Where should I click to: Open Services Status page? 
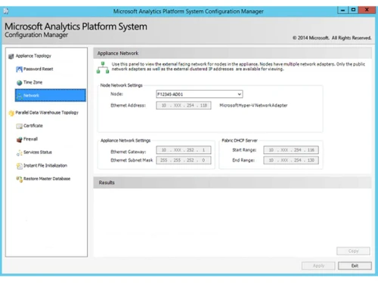[x=38, y=152]
